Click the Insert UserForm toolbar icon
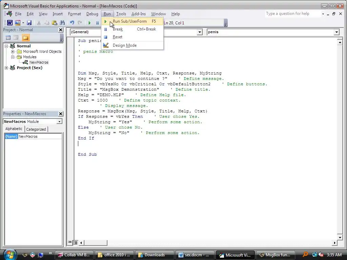 [x=18, y=23]
